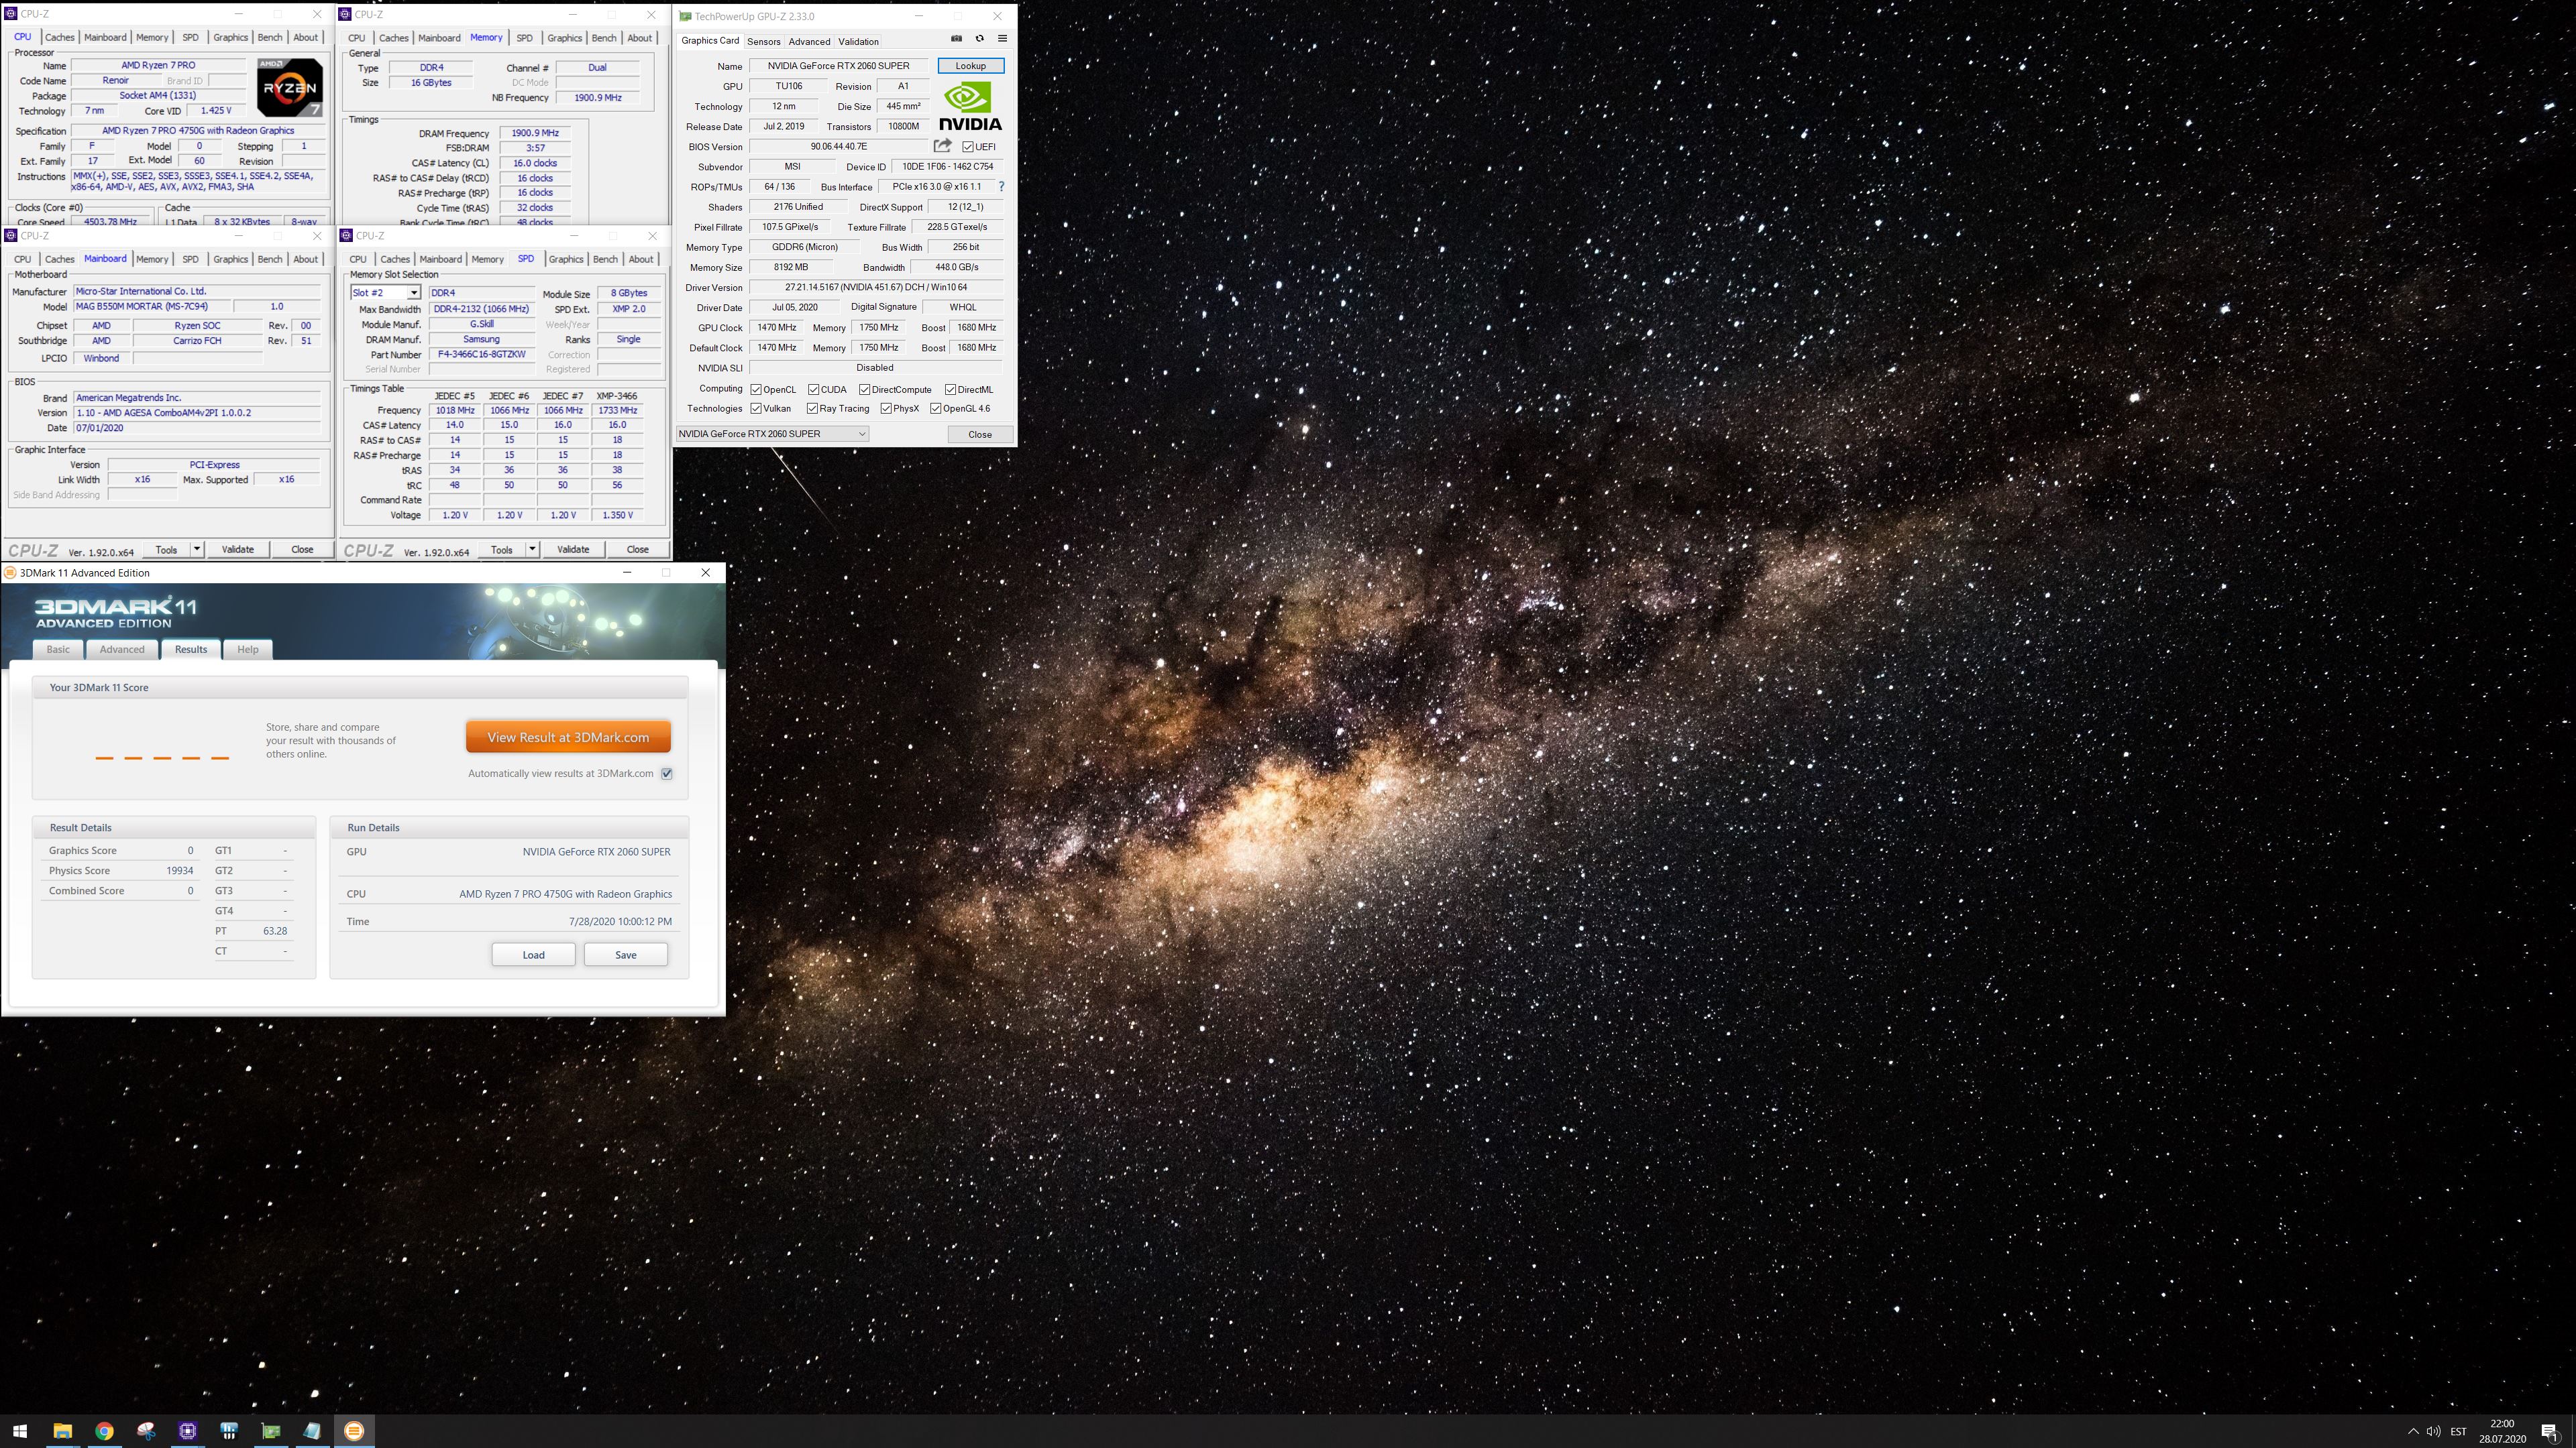Viewport: 2576px width, 1448px height.
Task: Open the Slot #2 memory slot dropdown
Action: click(413, 293)
